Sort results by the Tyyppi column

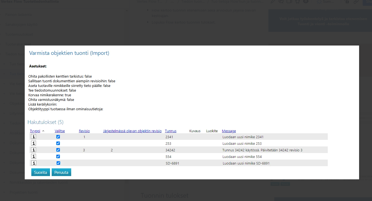[x=35, y=131]
